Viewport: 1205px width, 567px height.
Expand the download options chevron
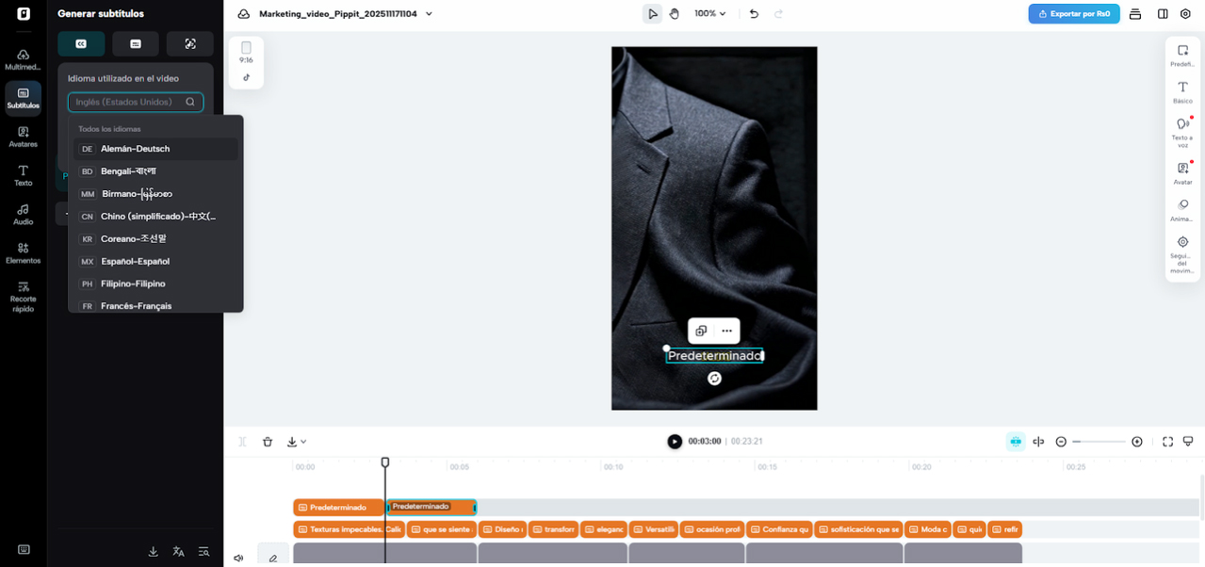coord(303,442)
